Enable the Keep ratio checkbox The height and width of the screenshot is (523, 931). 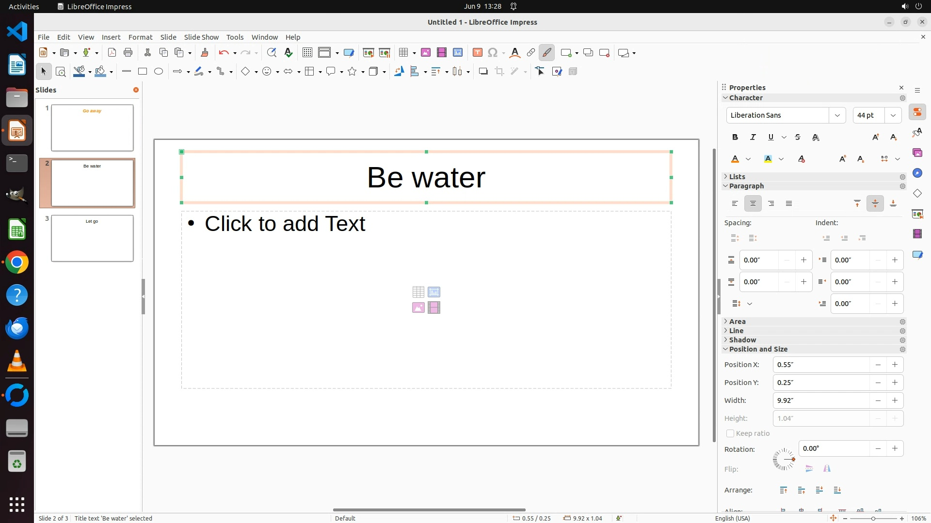click(730, 433)
